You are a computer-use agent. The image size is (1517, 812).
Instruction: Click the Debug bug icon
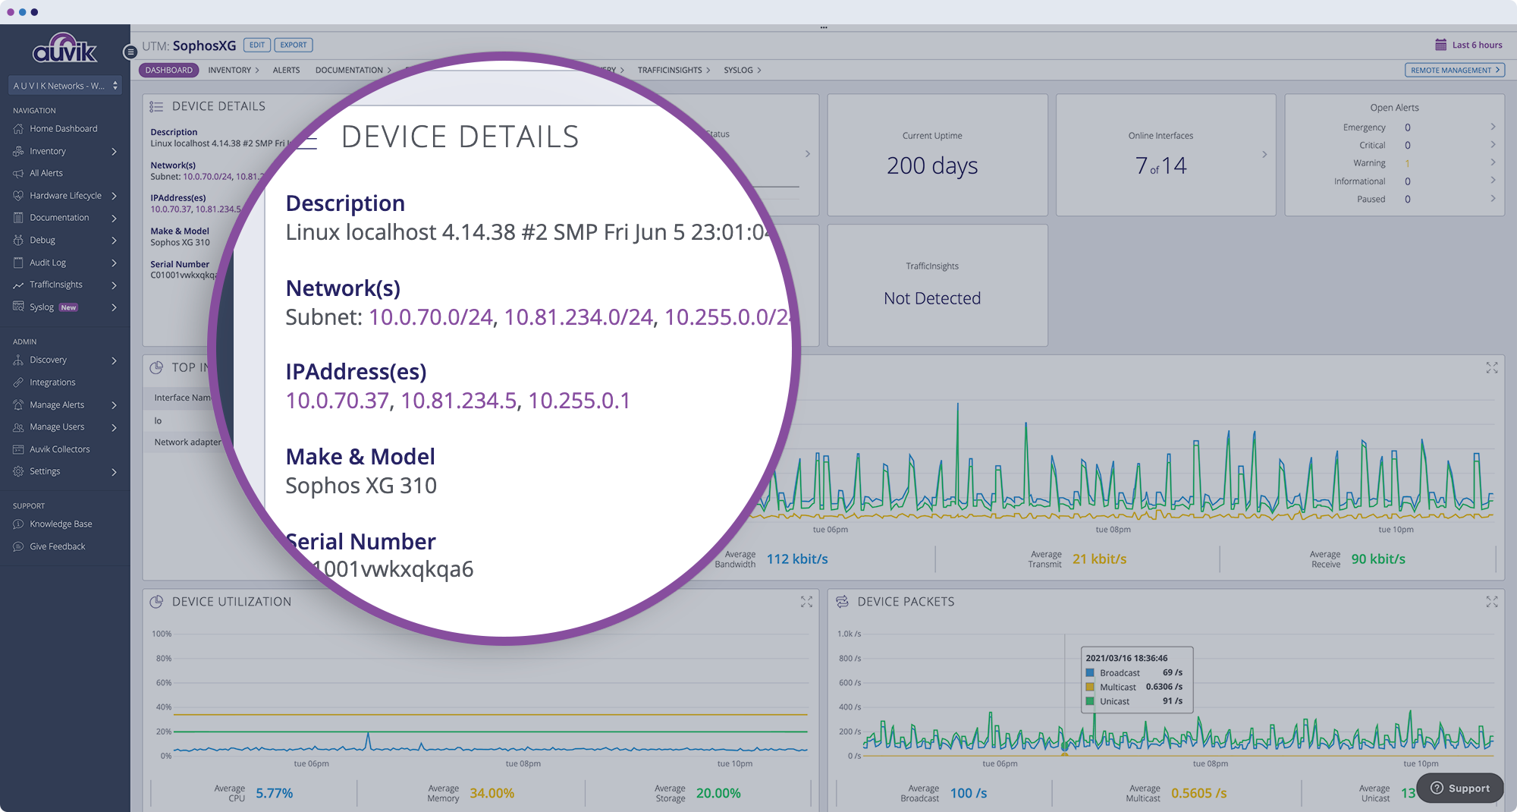[19, 240]
